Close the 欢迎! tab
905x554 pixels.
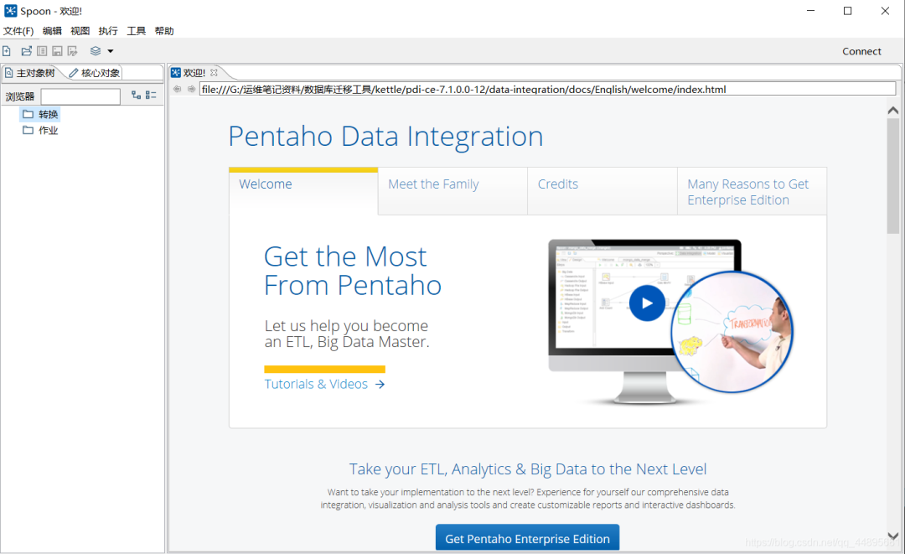tap(215, 73)
